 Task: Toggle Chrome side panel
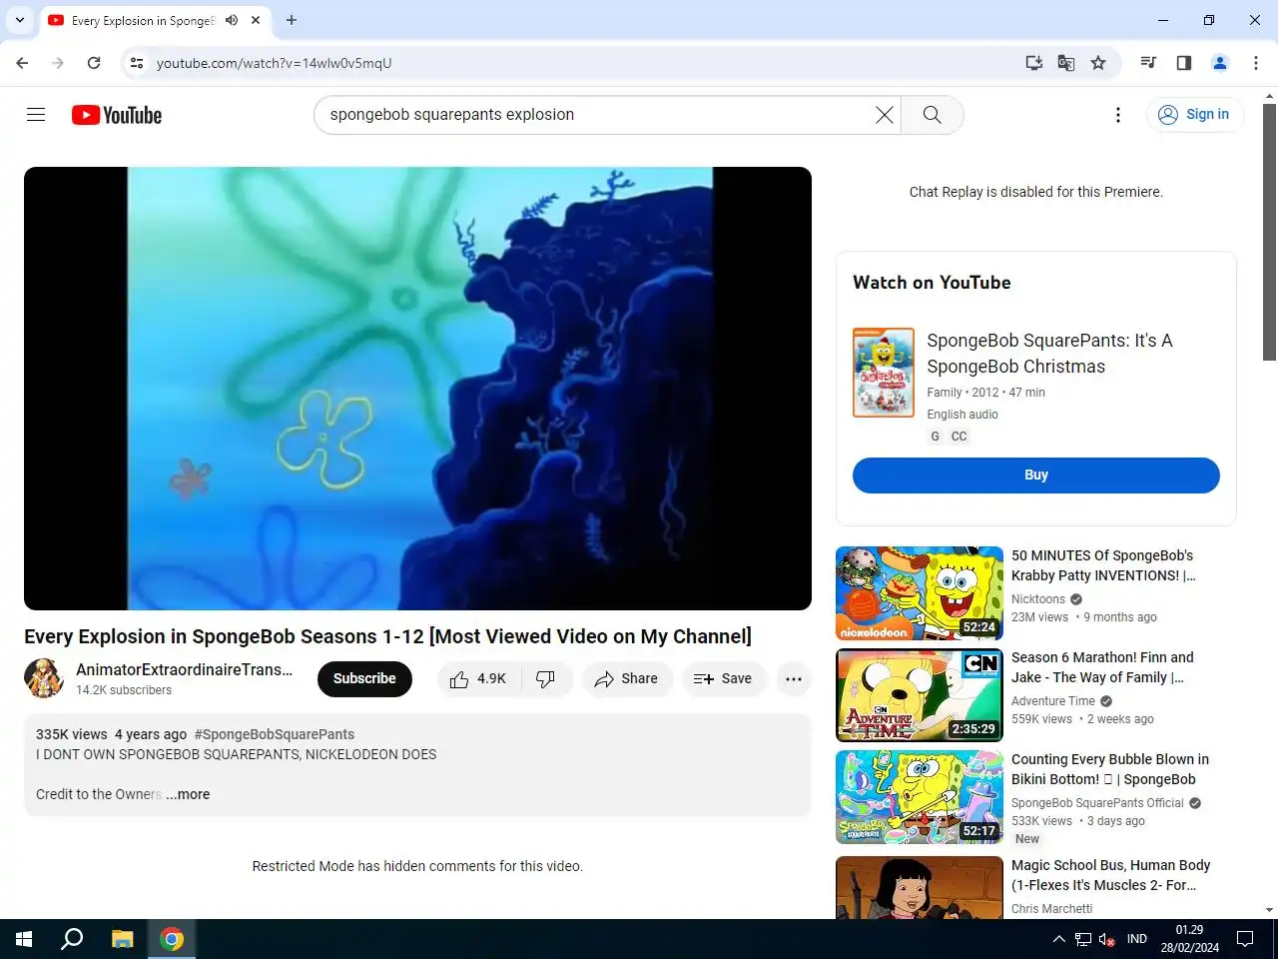click(x=1184, y=63)
